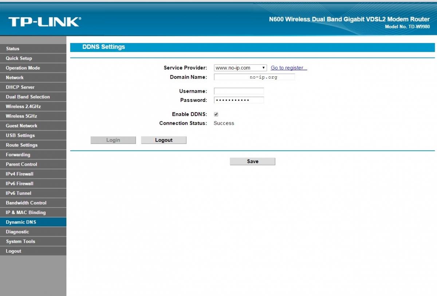Viewport: 437px width, 296px height.
Task: Save the DDNS settings
Action: coord(252,162)
